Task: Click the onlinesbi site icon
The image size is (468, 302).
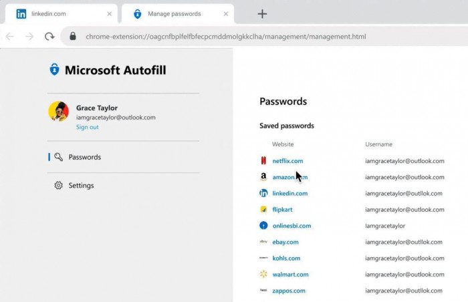Action: (263, 226)
